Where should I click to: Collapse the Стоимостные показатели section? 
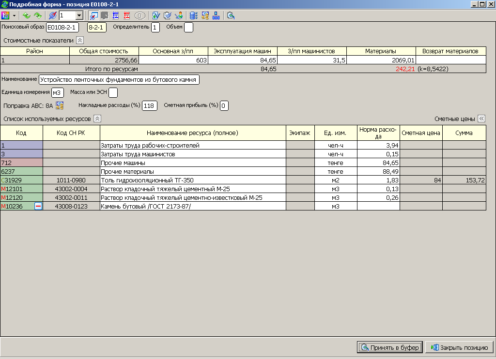pos(80,41)
